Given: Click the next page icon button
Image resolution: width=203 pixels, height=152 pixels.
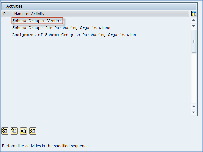Looking at the screenshot, I should (x=23, y=131).
